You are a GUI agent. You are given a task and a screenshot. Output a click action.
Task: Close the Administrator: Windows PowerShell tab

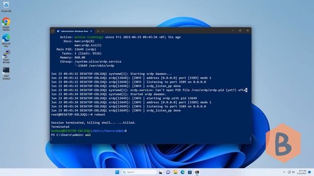(91, 31)
